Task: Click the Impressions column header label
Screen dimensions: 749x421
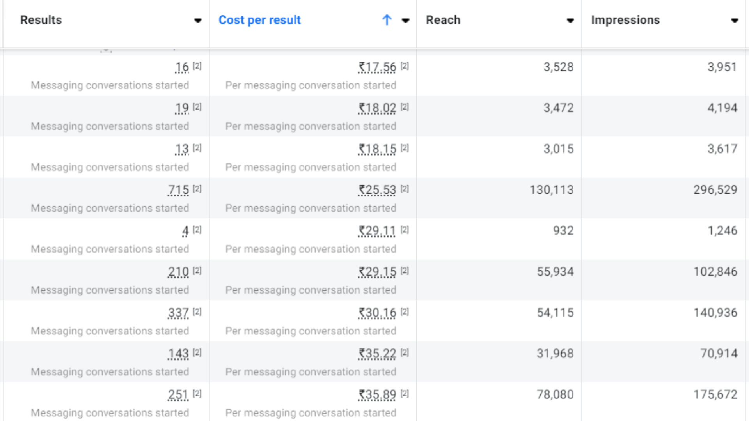Action: pos(625,20)
